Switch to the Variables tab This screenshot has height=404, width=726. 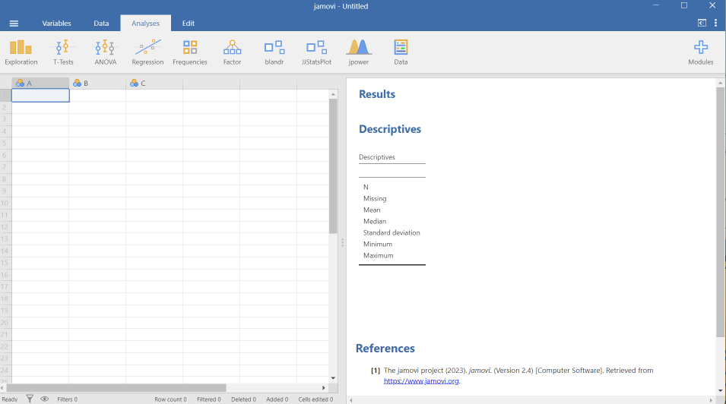pyautogui.click(x=56, y=24)
